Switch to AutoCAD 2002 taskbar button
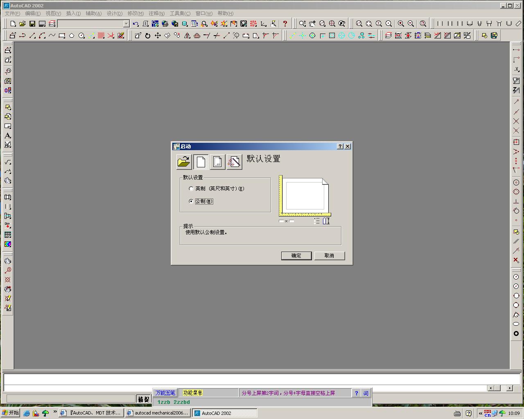 click(x=225, y=413)
